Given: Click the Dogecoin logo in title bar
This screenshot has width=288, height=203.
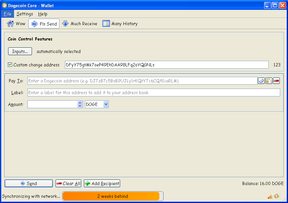Looking at the screenshot, I should tap(5, 5).
